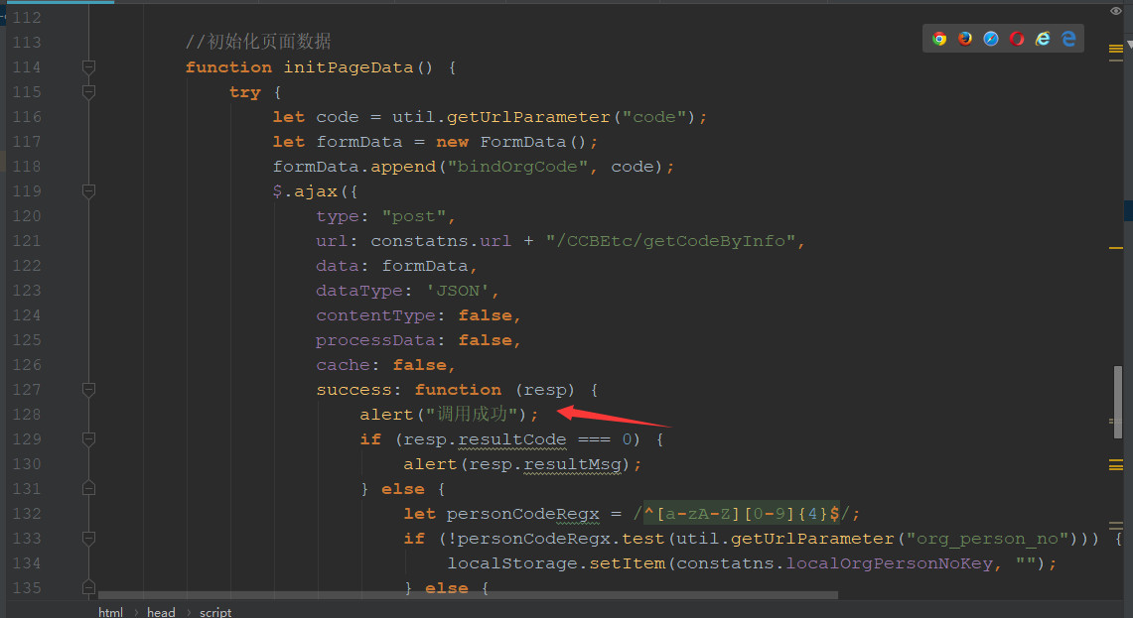
Task: Click the "org_person_no" string
Action: coord(987,539)
